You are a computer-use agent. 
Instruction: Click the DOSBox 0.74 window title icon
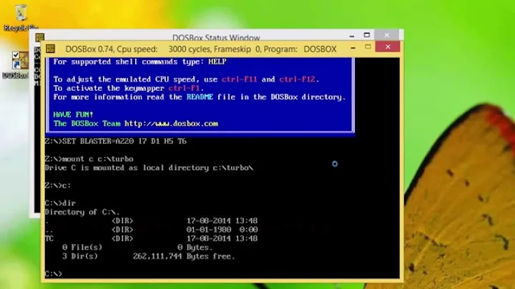tap(50, 49)
